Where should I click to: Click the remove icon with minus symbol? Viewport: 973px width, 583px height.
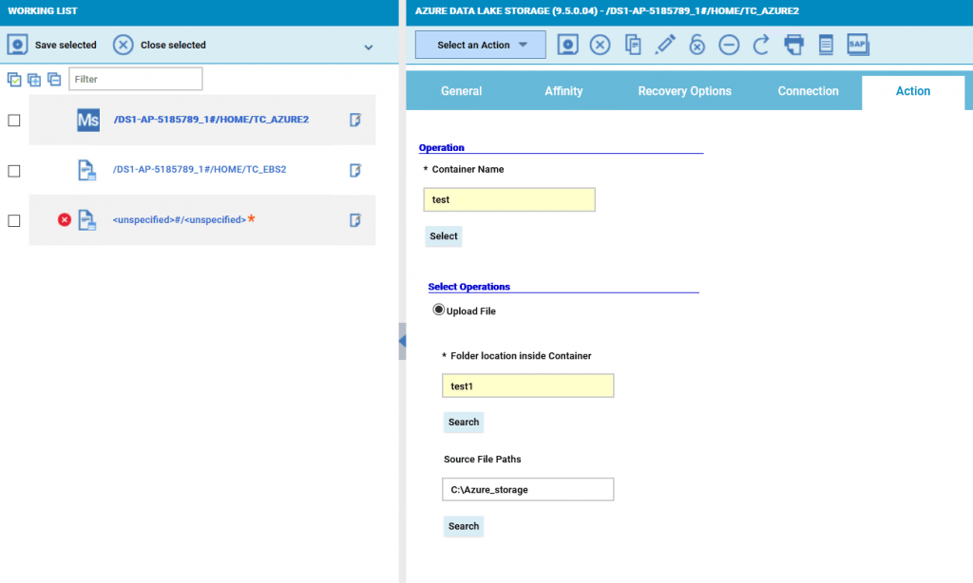(729, 45)
